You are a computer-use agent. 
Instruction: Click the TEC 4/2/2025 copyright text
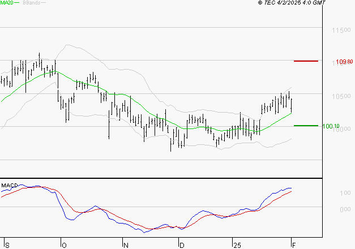[x=292, y=3]
